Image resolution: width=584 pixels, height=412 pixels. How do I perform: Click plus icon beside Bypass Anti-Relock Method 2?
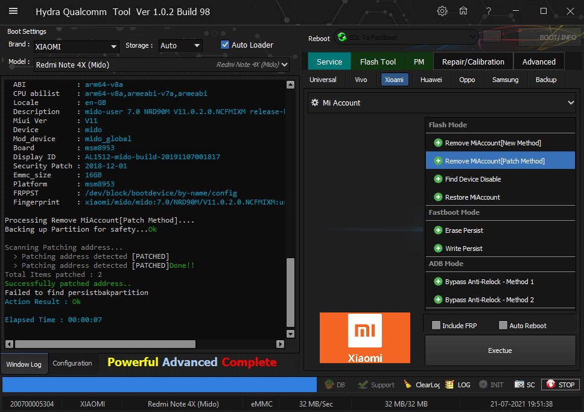[x=438, y=300]
